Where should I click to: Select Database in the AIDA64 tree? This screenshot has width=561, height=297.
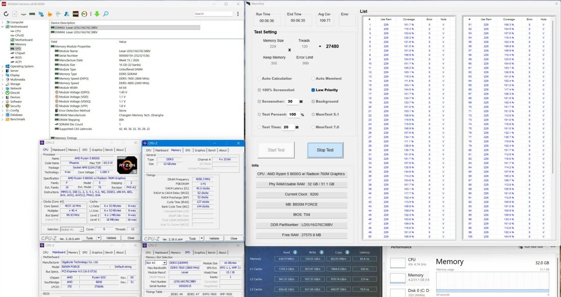click(16, 115)
